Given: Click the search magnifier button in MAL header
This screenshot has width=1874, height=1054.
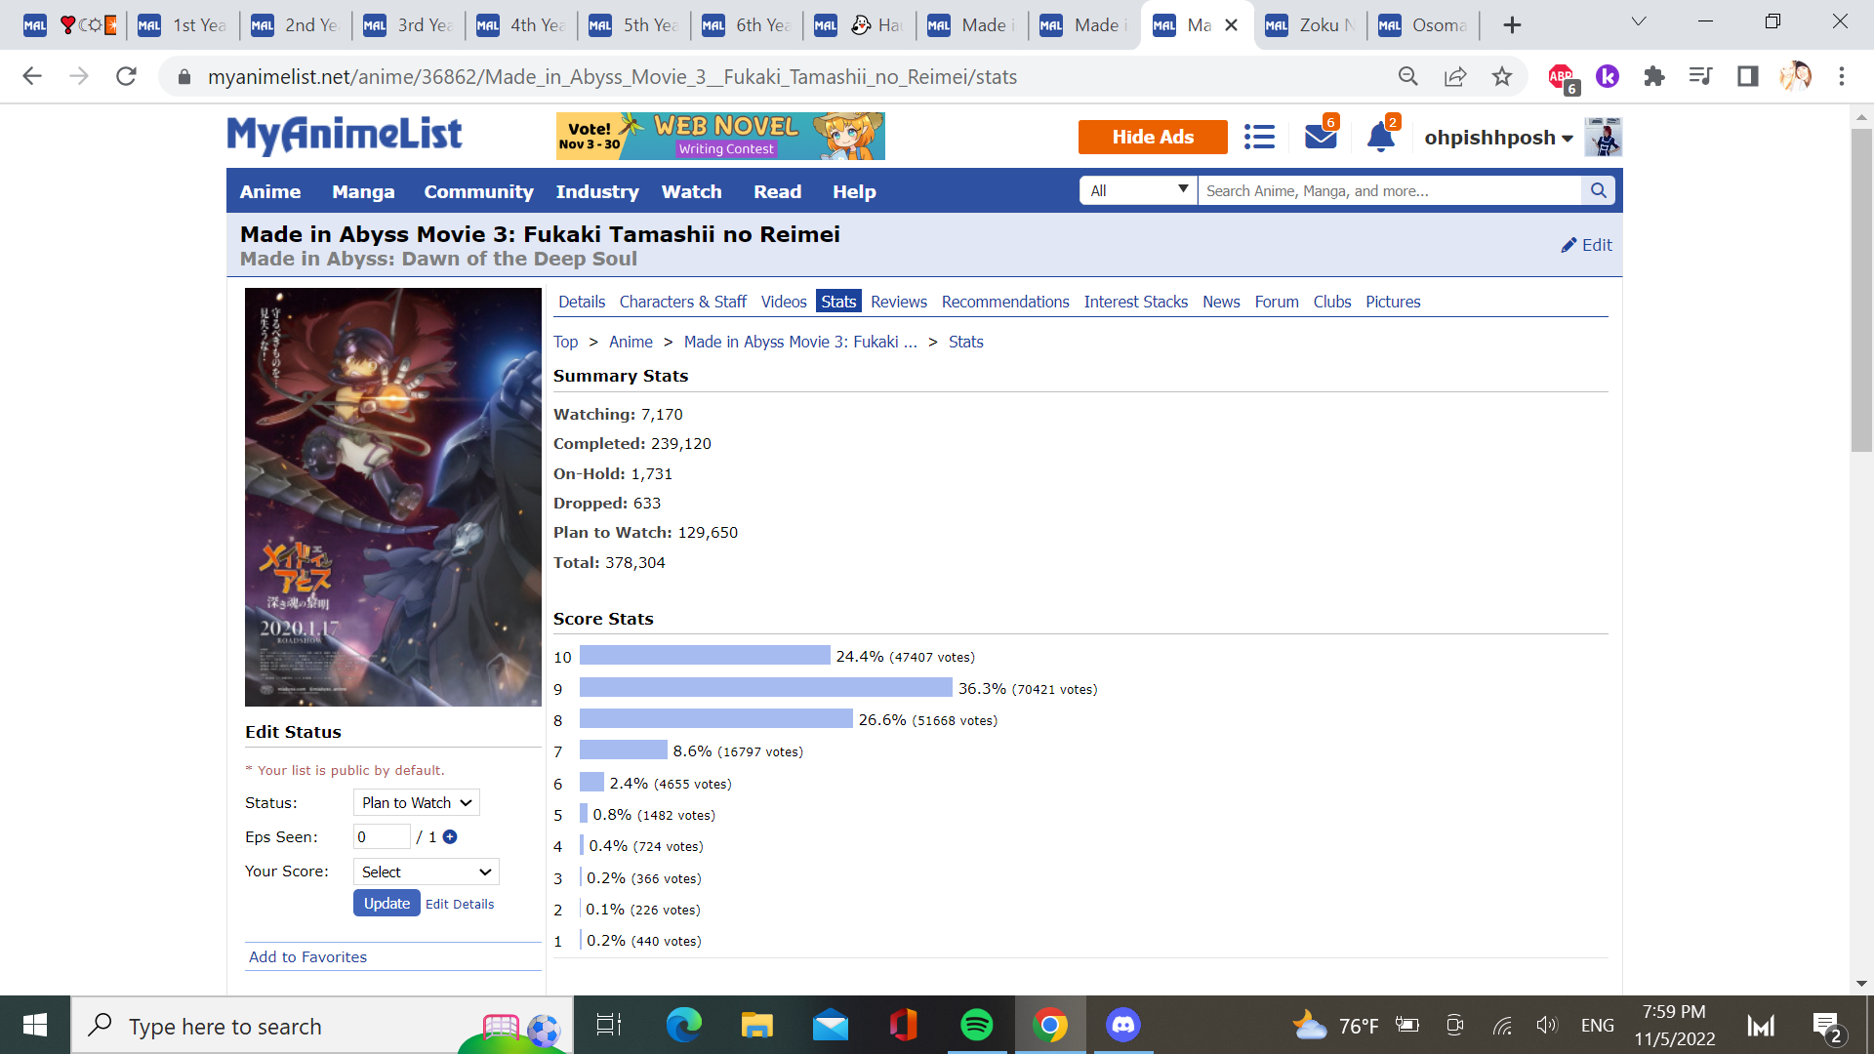Looking at the screenshot, I should coord(1598,190).
